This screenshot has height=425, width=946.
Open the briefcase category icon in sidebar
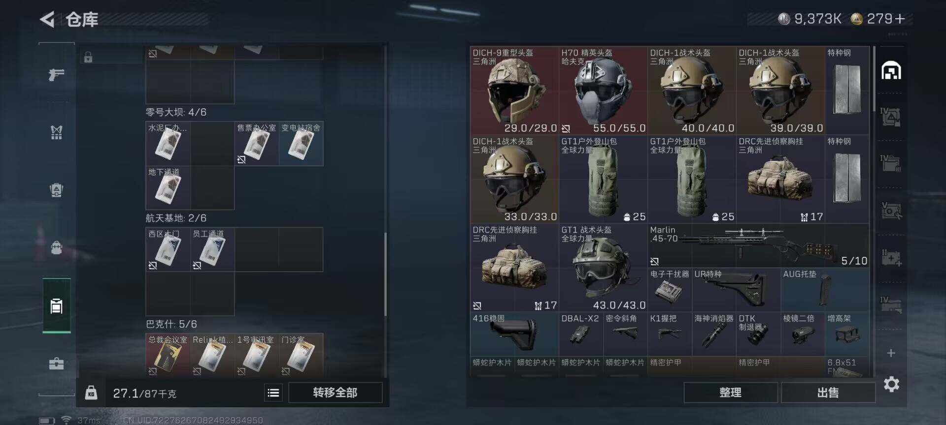click(56, 364)
